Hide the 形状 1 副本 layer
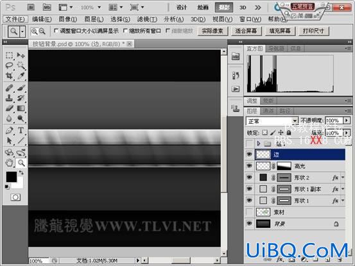The image size is (355, 266). (x=249, y=189)
